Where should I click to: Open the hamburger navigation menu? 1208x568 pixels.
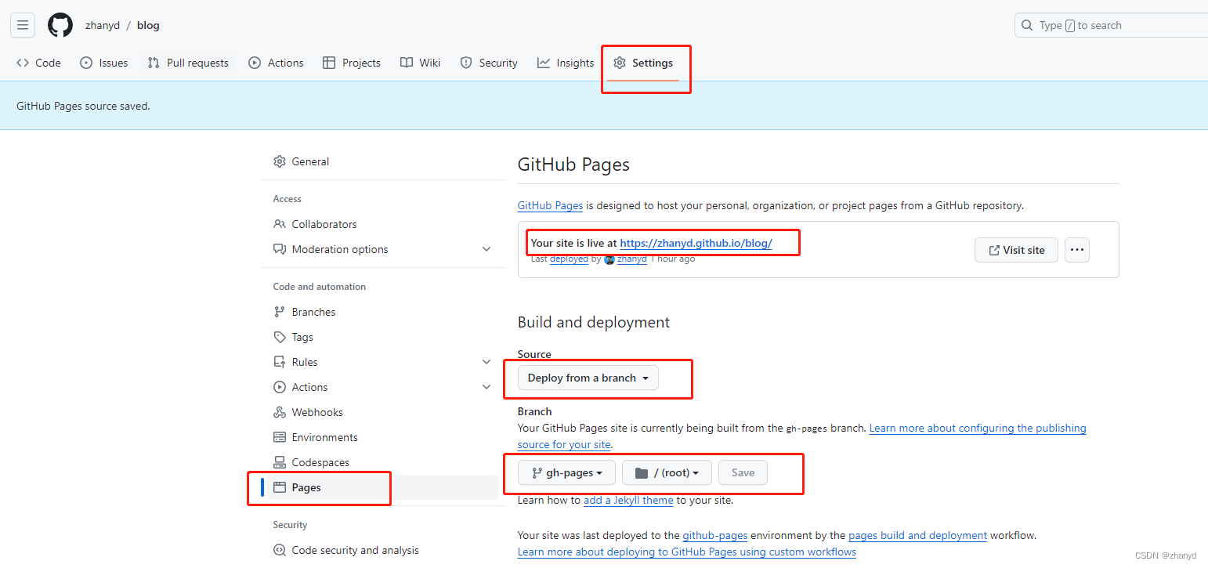23,25
